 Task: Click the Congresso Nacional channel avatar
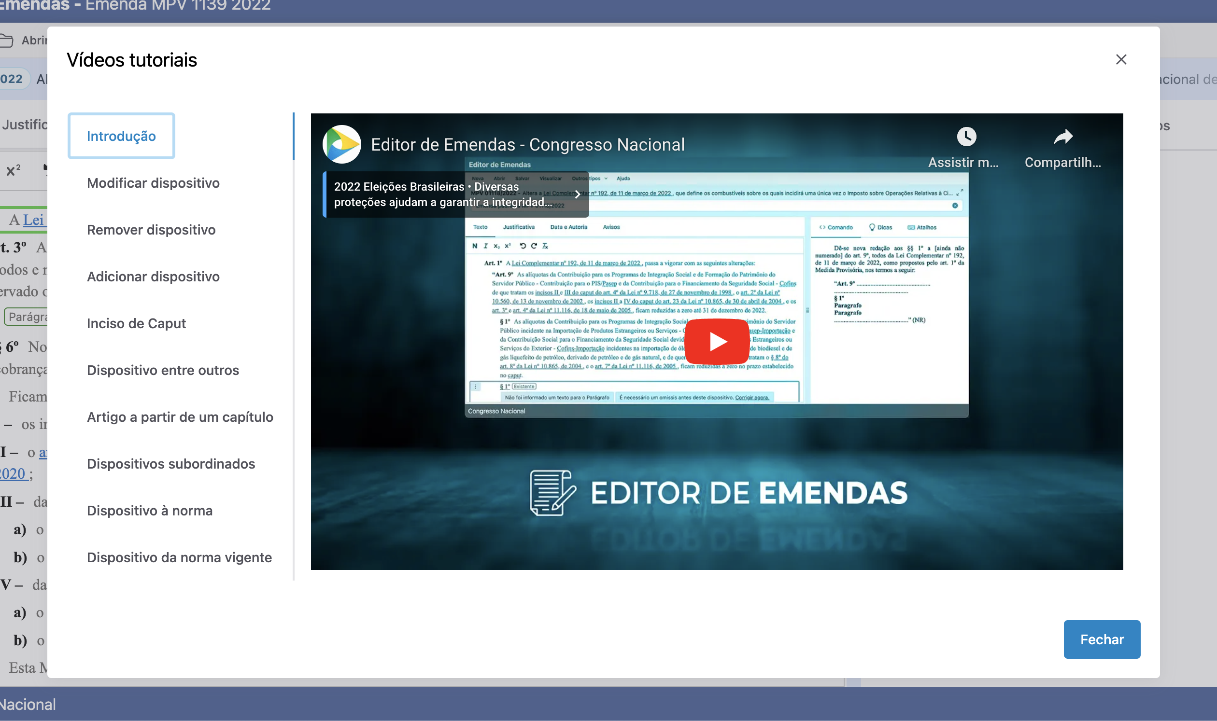[x=342, y=144]
